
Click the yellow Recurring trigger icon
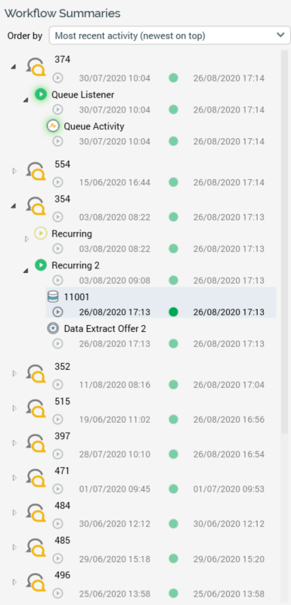click(x=40, y=233)
